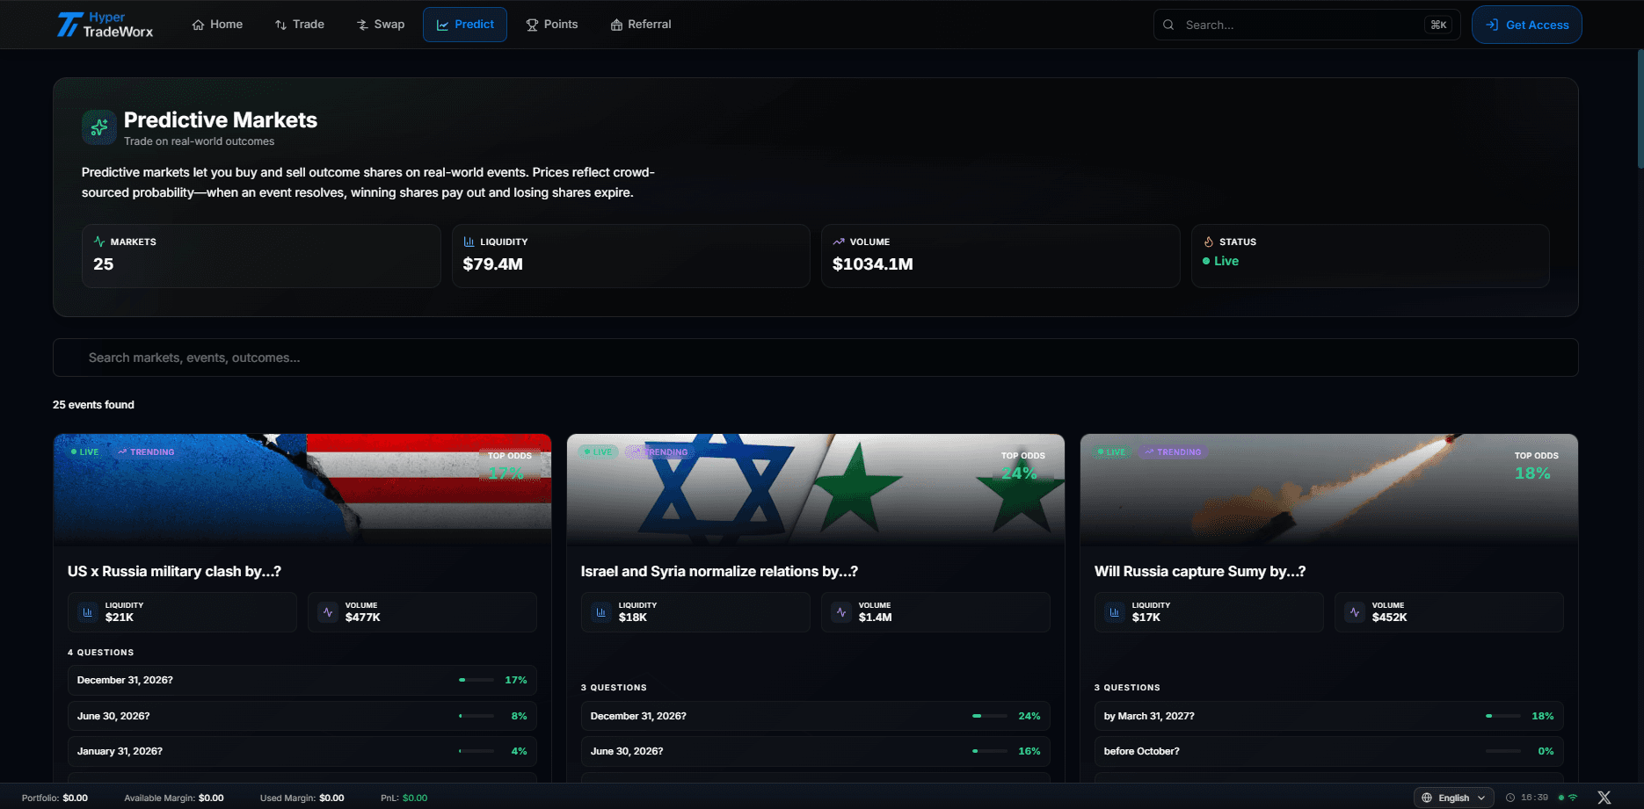Expand the 'by March 31, 2027?' question

coord(1328,716)
